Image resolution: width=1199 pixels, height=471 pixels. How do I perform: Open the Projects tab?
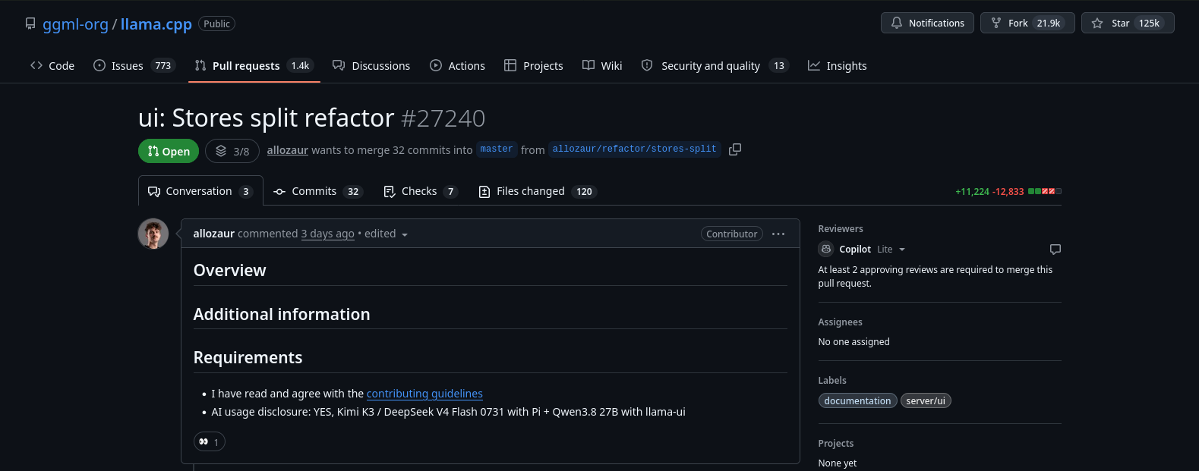534,66
